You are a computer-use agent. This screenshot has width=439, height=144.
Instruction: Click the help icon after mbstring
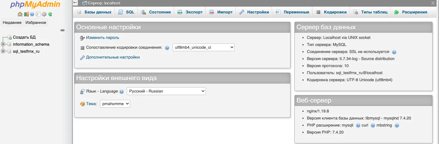397,125
